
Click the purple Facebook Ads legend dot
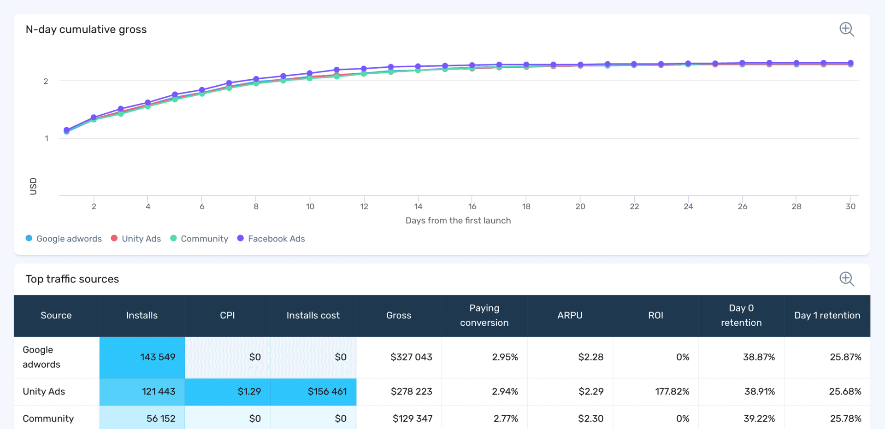[240, 238]
